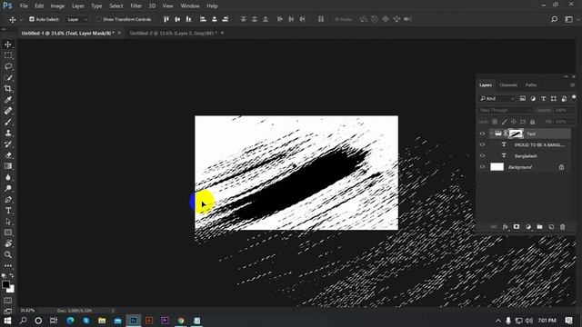Toggle Quick Mask mode

coord(8,301)
